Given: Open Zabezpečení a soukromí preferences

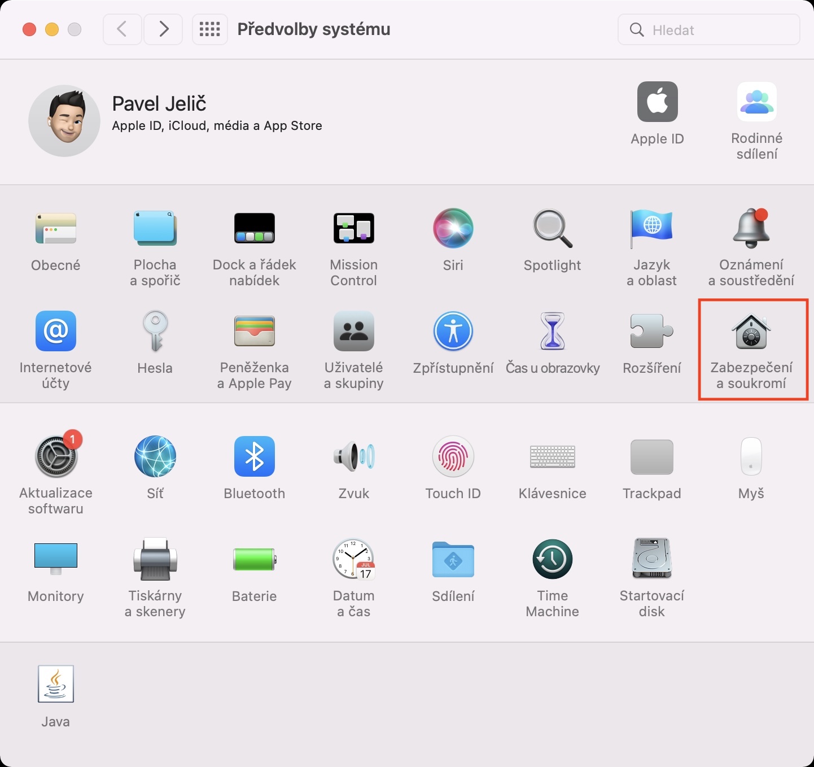Looking at the screenshot, I should 751,331.
